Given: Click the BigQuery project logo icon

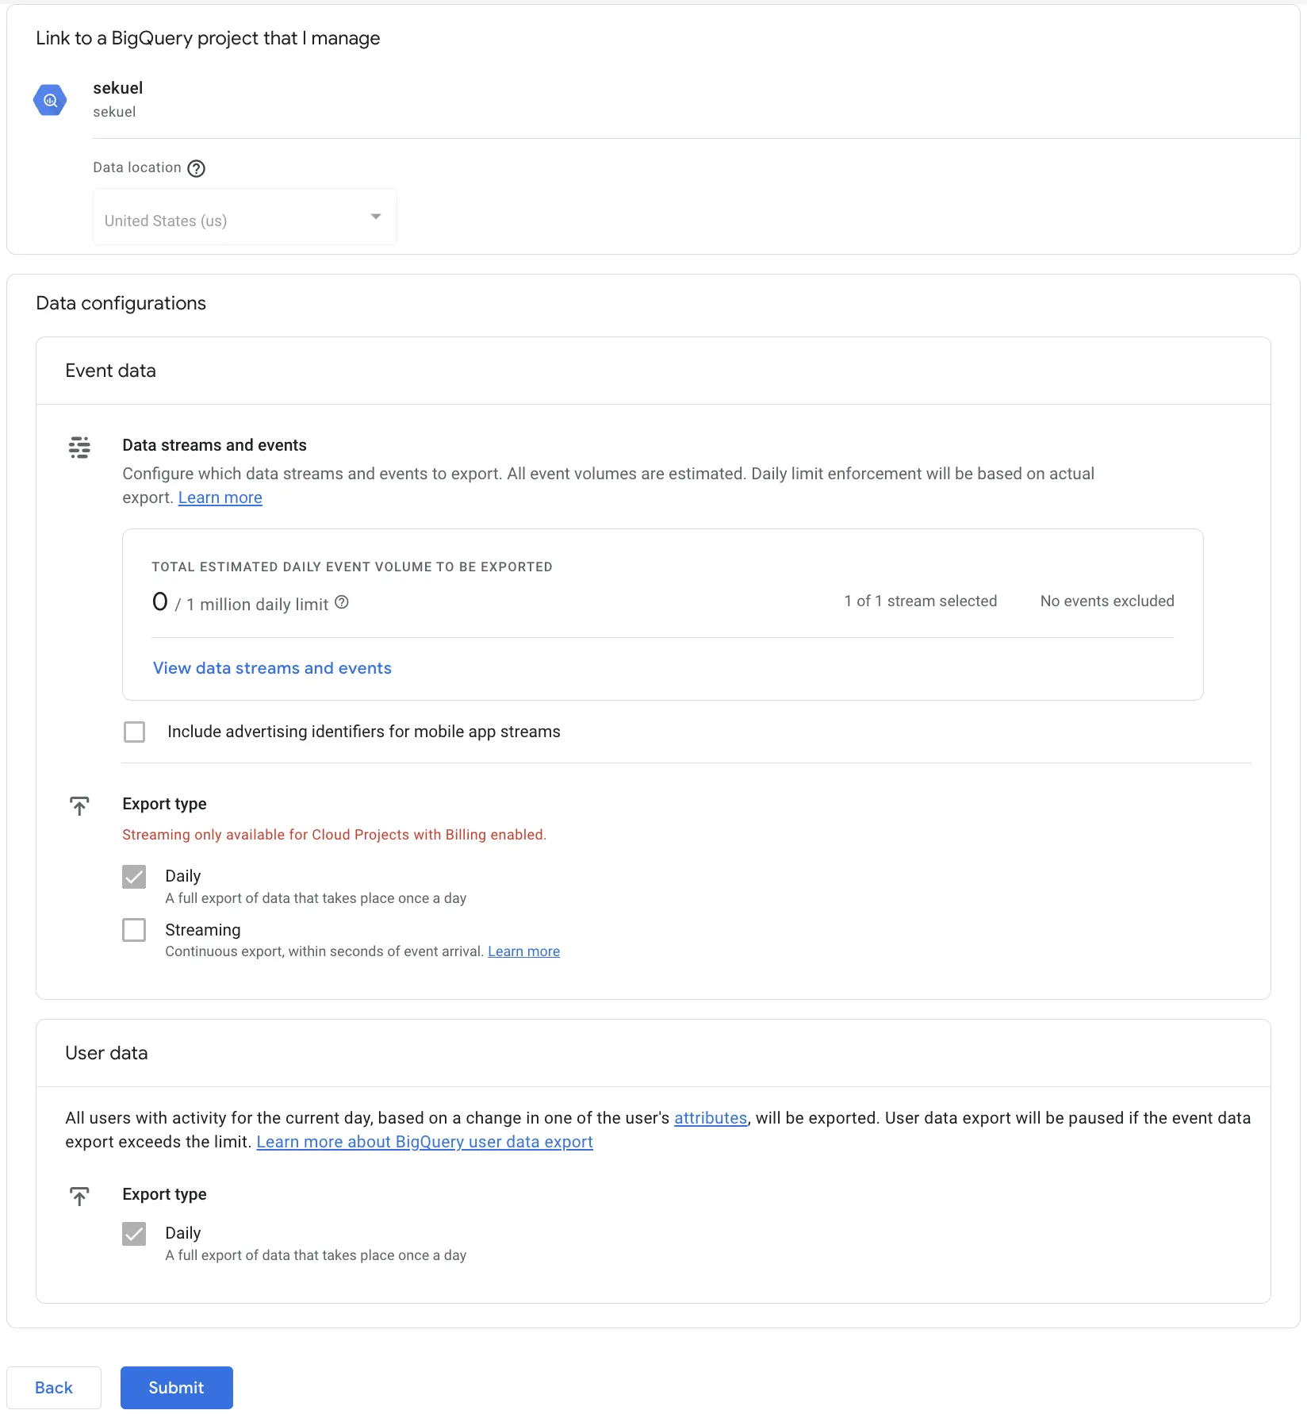Looking at the screenshot, I should (x=50, y=99).
